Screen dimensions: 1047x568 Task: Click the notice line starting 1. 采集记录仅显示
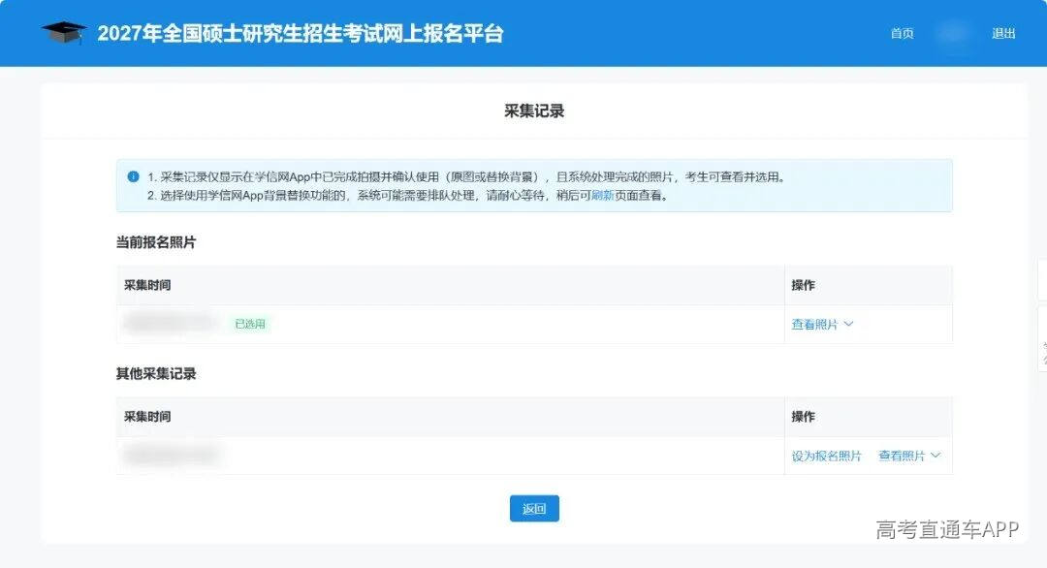pyautogui.click(x=466, y=176)
